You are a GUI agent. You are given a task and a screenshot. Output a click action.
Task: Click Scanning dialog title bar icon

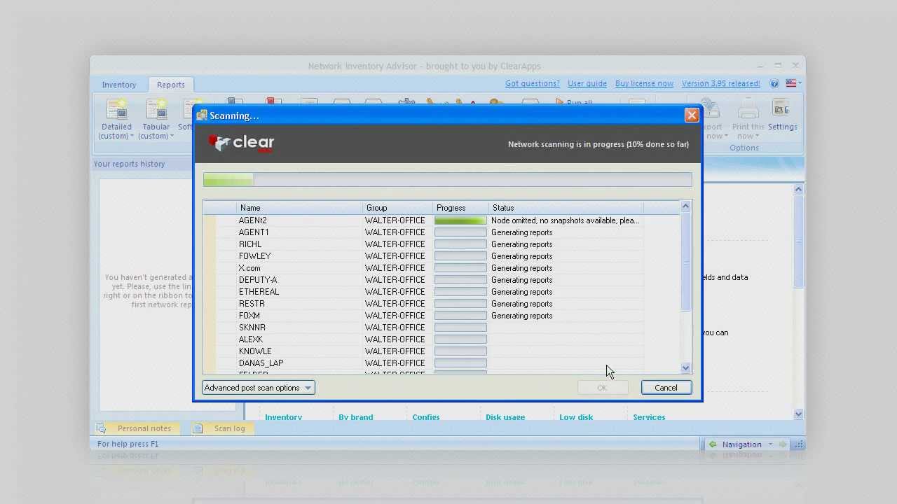pyautogui.click(x=202, y=115)
